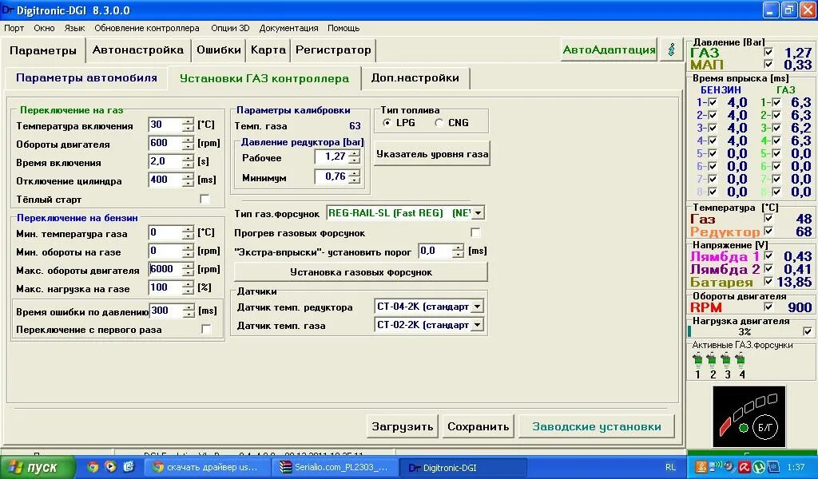Select the CNG fuel type option

coord(438,121)
